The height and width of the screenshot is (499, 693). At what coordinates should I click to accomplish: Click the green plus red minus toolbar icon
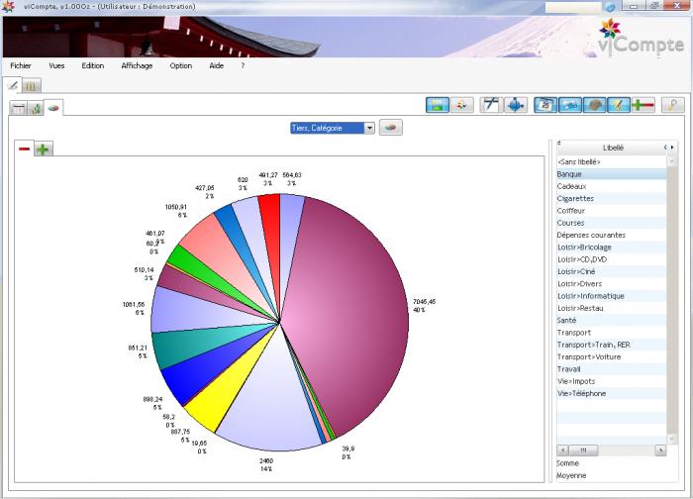pyautogui.click(x=643, y=104)
